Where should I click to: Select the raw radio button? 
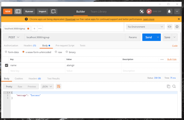tap(56, 52)
